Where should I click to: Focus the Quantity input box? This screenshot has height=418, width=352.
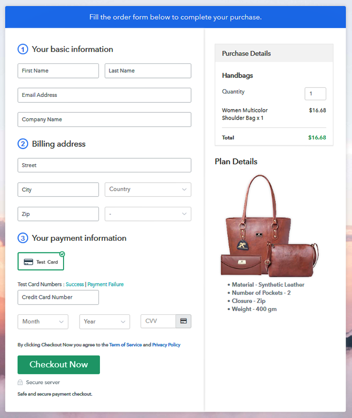315,94
